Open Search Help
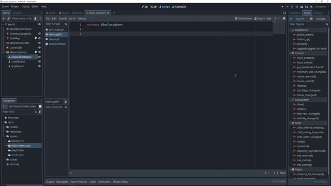 (263, 19)
